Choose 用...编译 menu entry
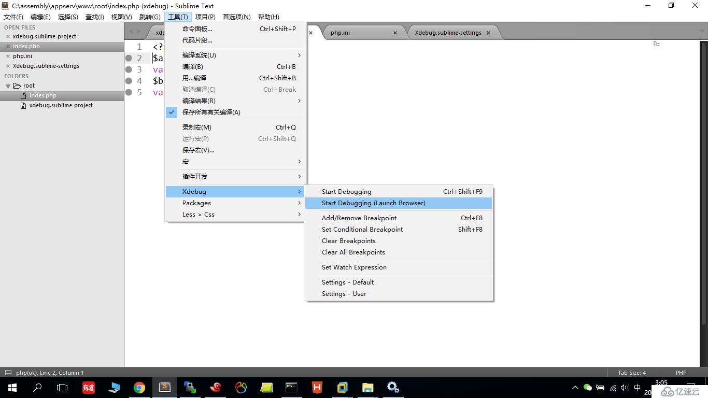This screenshot has height=398, width=708. (235, 78)
